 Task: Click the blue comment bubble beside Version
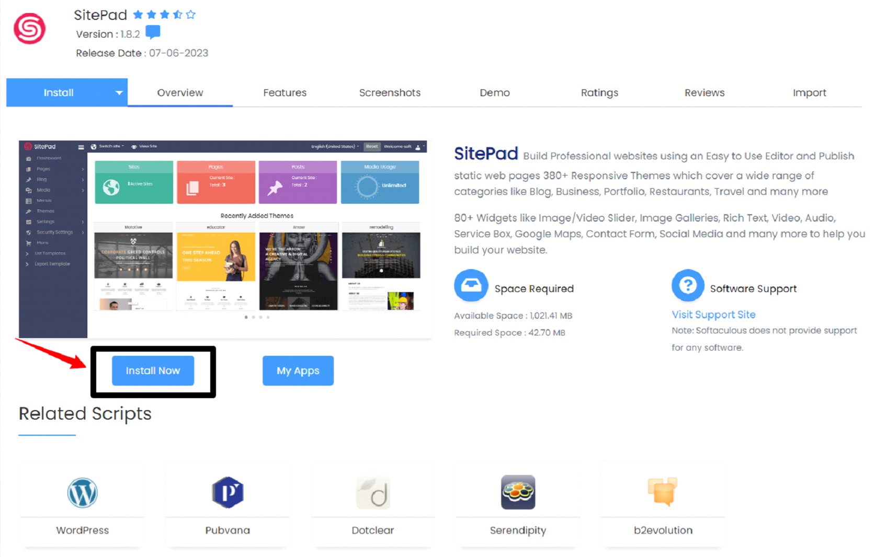click(x=153, y=32)
